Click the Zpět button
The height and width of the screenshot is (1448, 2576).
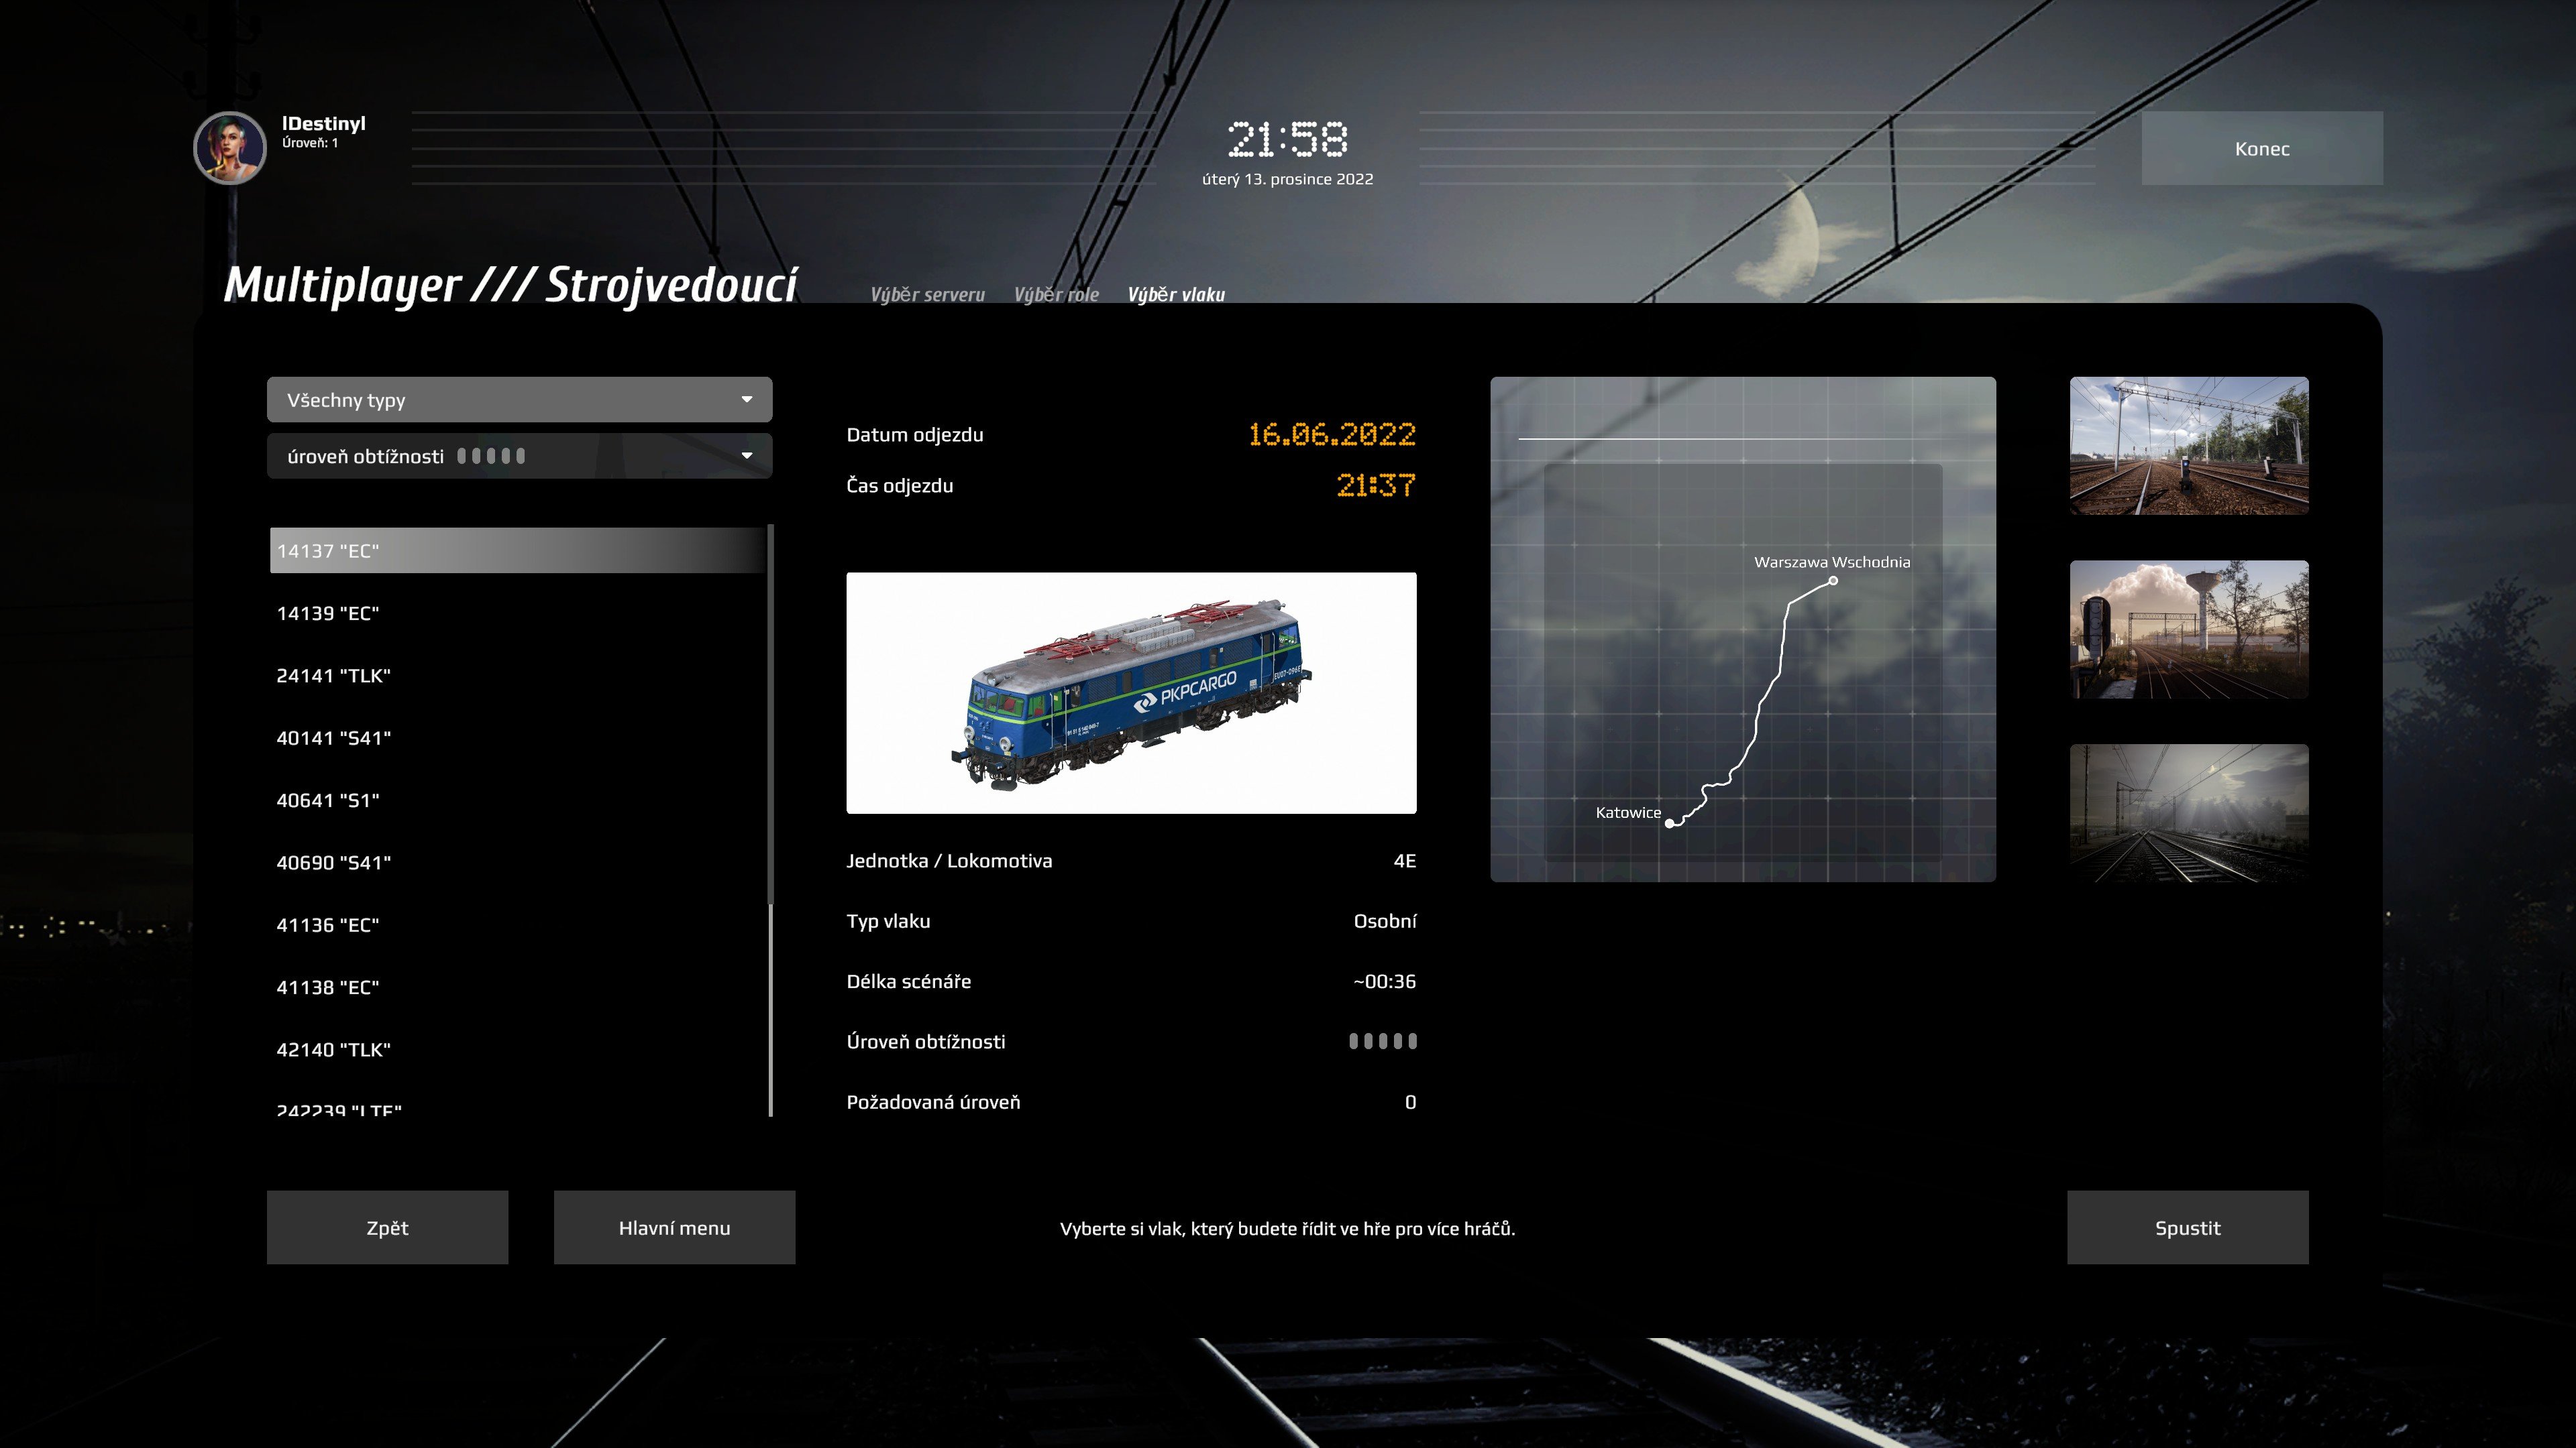point(387,1227)
